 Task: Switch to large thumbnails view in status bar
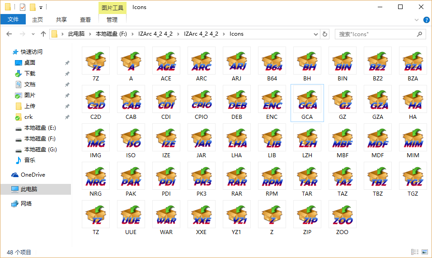pos(425,252)
